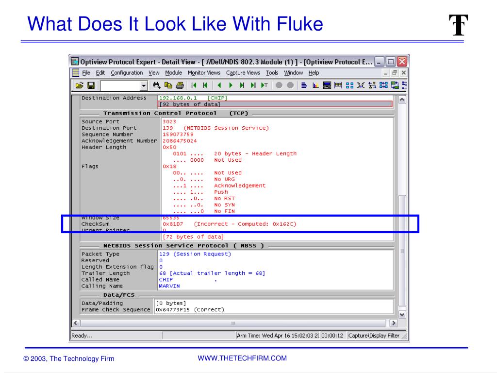Viewport: 497px width, 373px height.
Task: Click the blue text-lines view icon
Action: 304,85
